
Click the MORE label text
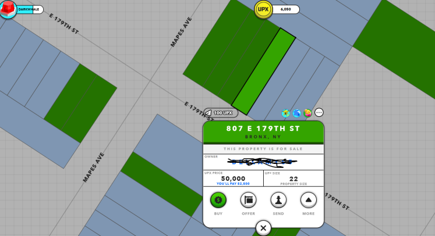pos(309,213)
